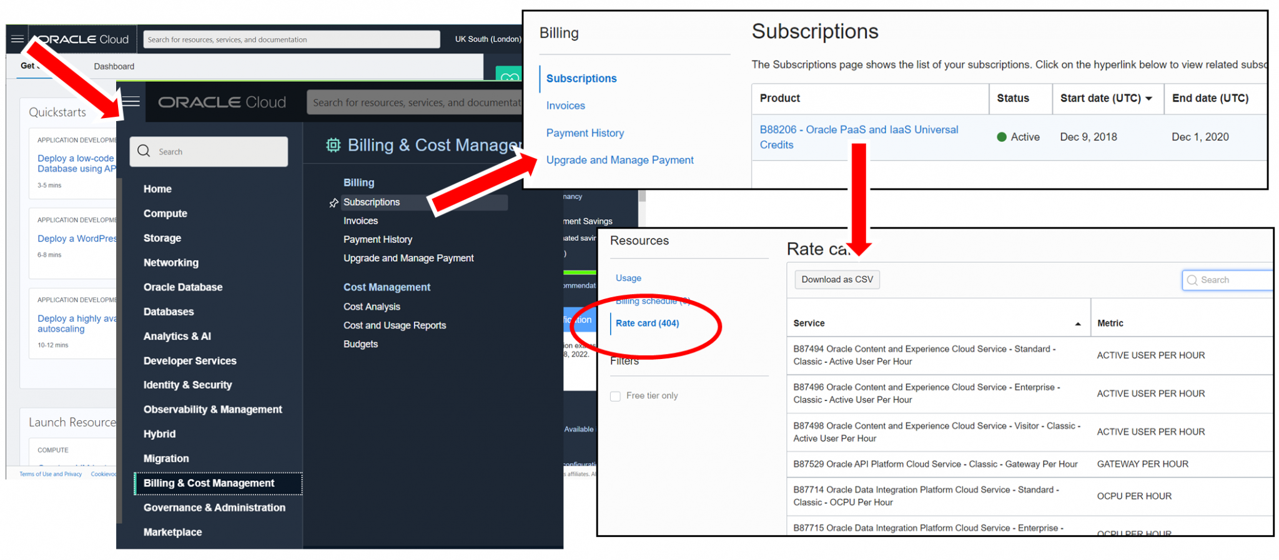Open Analytics & AI menu entry
The width and height of the screenshot is (1279, 560).
coord(177,336)
